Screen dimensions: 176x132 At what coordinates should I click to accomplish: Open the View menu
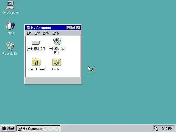(46, 33)
